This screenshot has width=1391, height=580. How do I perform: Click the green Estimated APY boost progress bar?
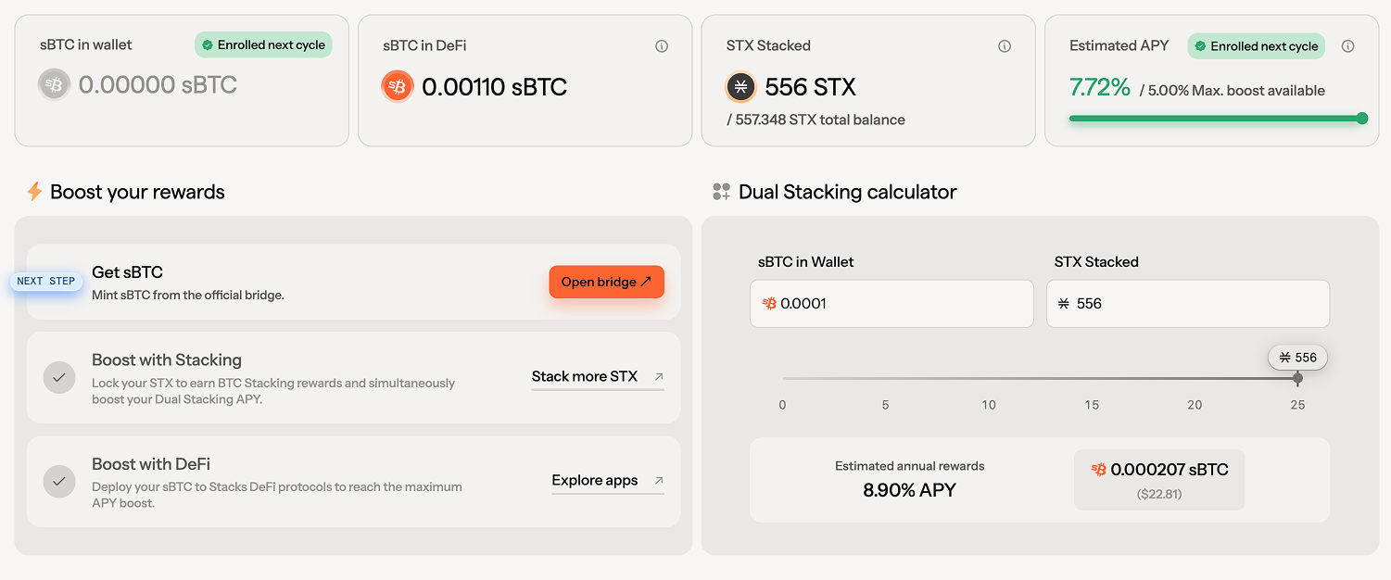tap(1216, 119)
